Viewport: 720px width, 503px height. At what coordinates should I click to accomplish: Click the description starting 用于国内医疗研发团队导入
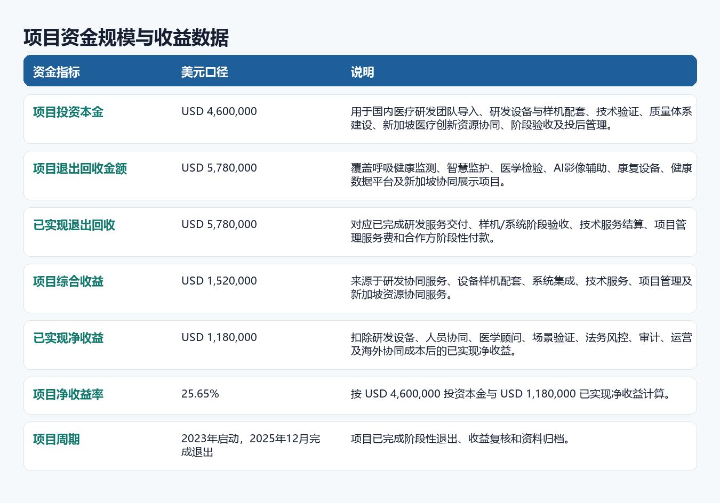tap(521, 118)
